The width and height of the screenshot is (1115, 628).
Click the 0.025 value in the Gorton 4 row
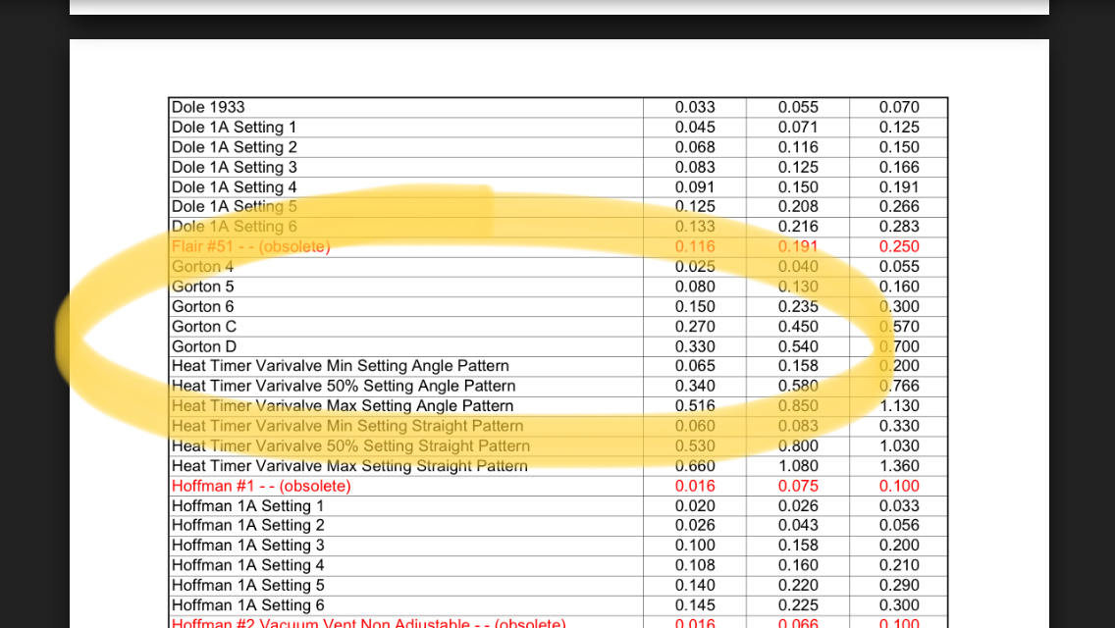(x=695, y=266)
